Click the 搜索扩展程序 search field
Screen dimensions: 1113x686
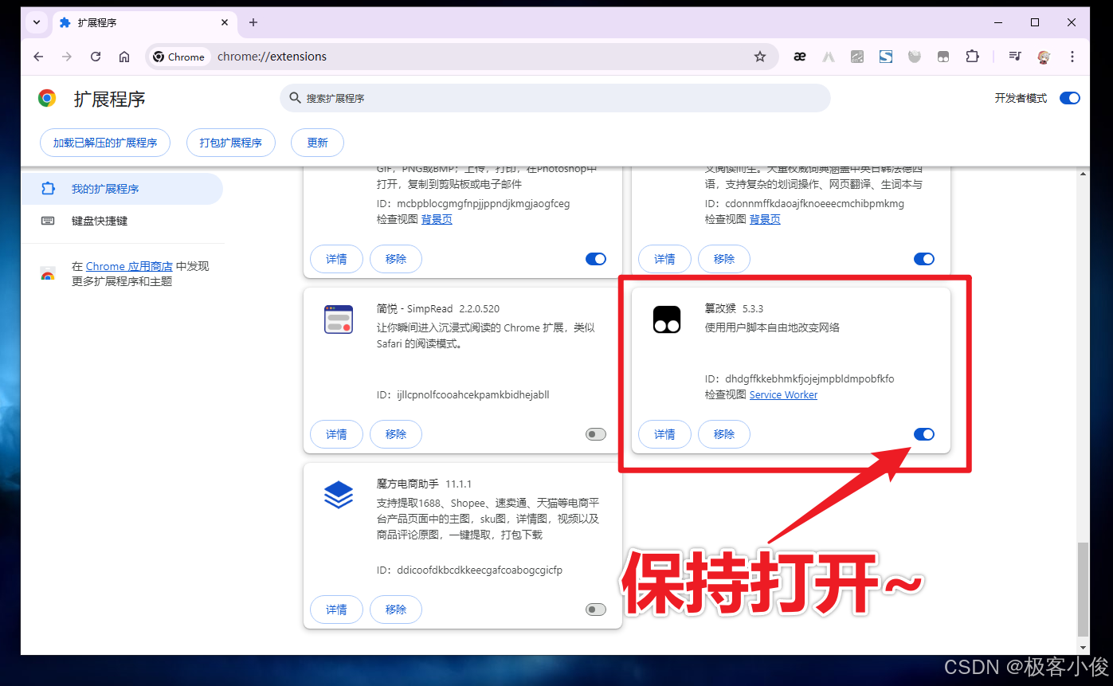555,98
